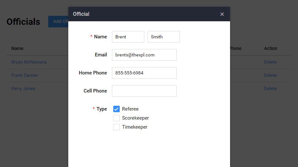Uncheck the Referee checkbox

click(x=116, y=109)
